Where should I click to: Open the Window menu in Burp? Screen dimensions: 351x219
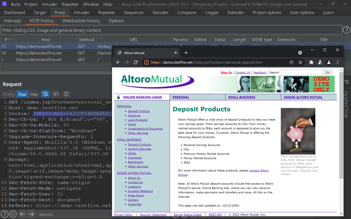pos(91,4)
